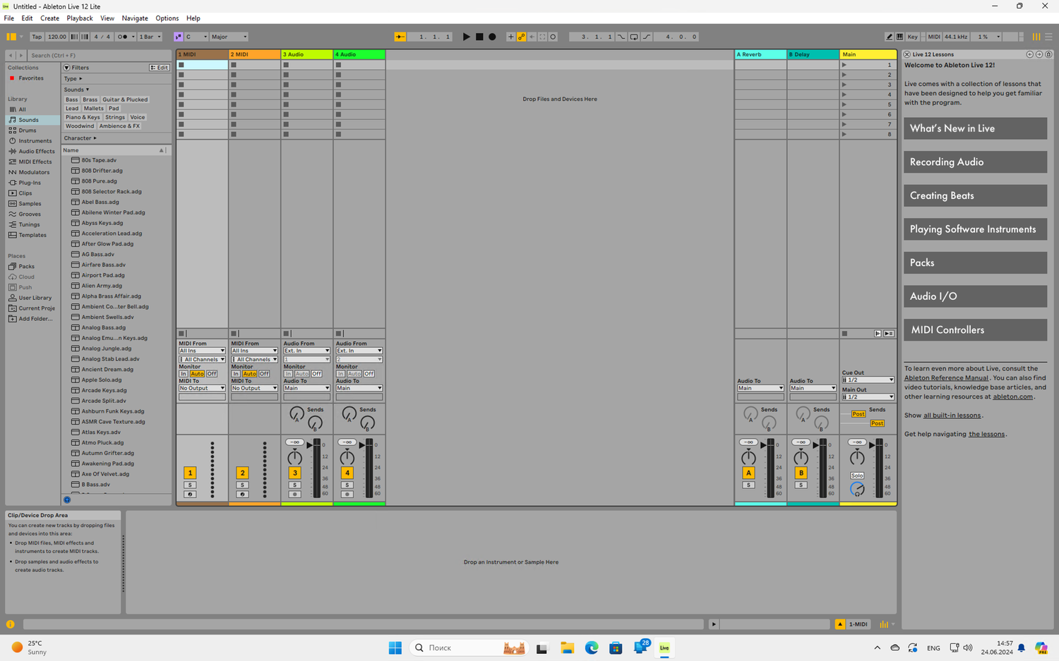Toggle track 3 activator button

pyautogui.click(x=294, y=473)
